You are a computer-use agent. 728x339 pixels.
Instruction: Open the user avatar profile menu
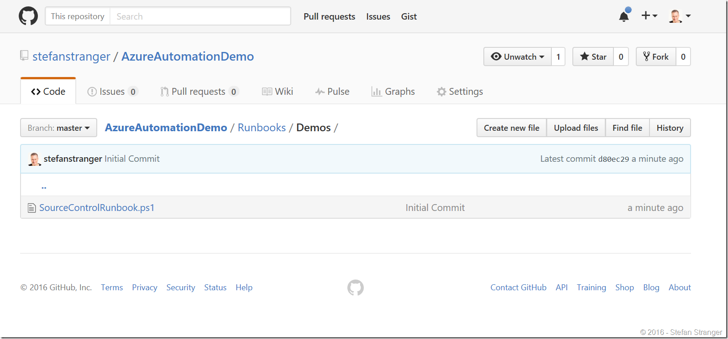pyautogui.click(x=680, y=16)
